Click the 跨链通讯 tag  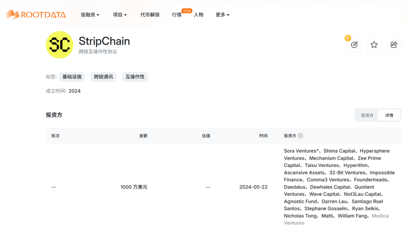pos(103,76)
